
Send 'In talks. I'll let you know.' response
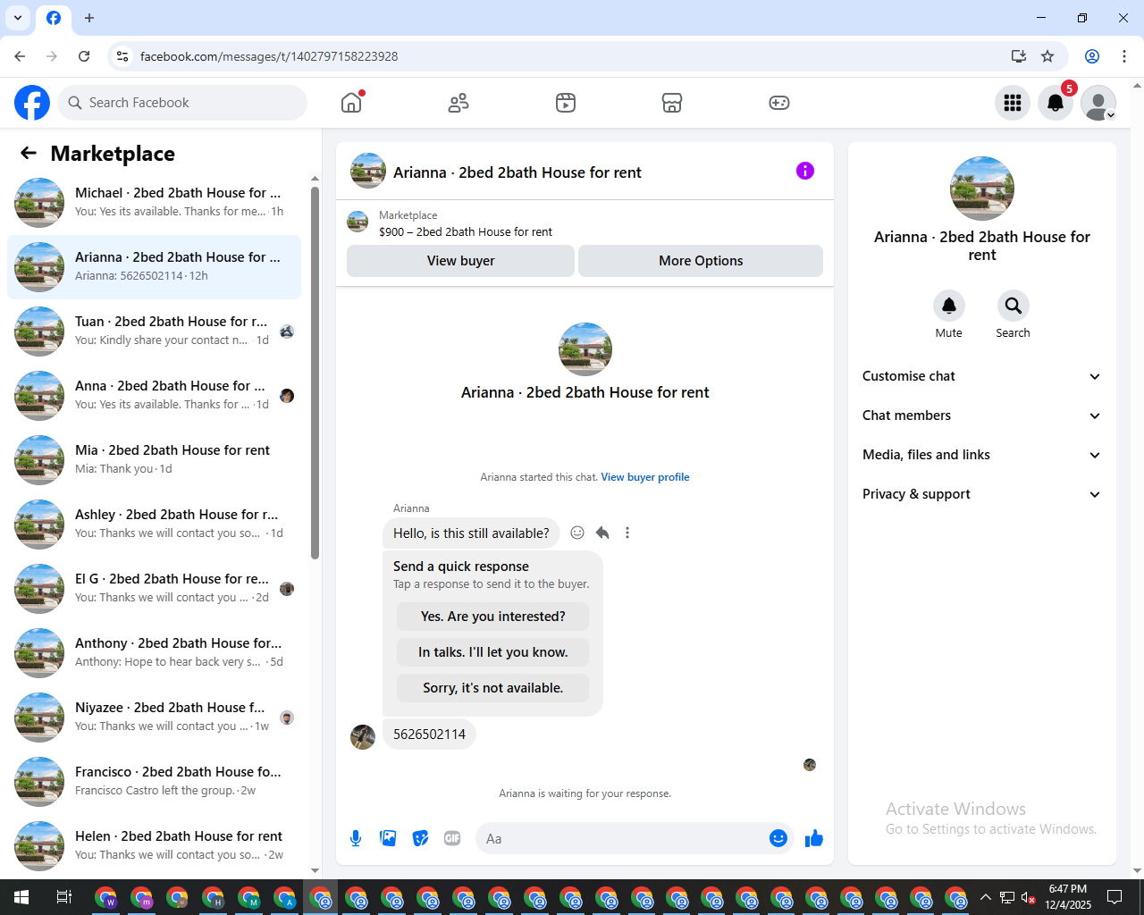[x=492, y=652]
